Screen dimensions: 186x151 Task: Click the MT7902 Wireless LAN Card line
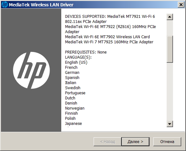pos(107,37)
